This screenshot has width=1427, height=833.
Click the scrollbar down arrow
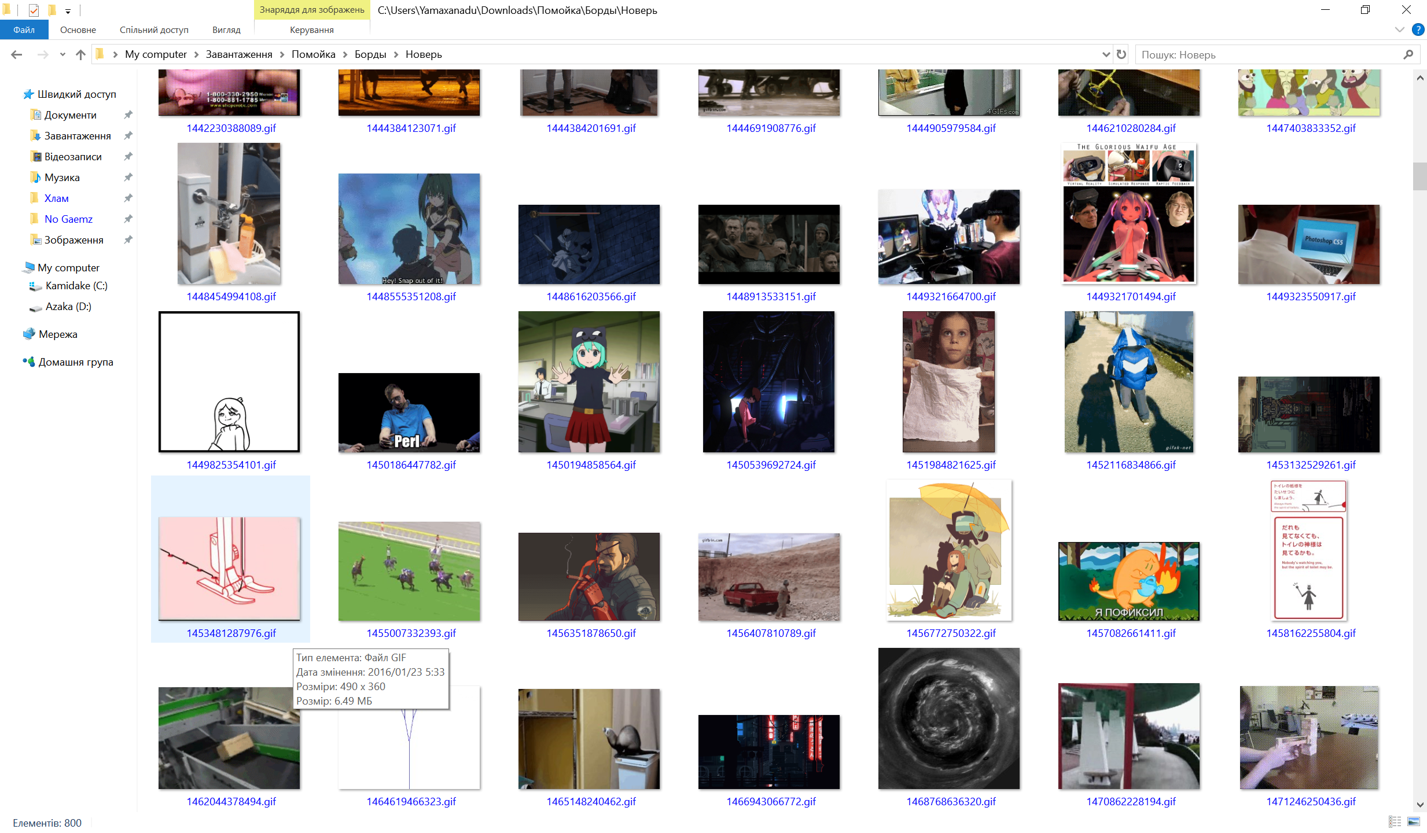[1419, 805]
